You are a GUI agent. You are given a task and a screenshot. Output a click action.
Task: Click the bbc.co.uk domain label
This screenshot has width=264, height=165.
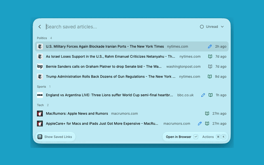coord(185,95)
